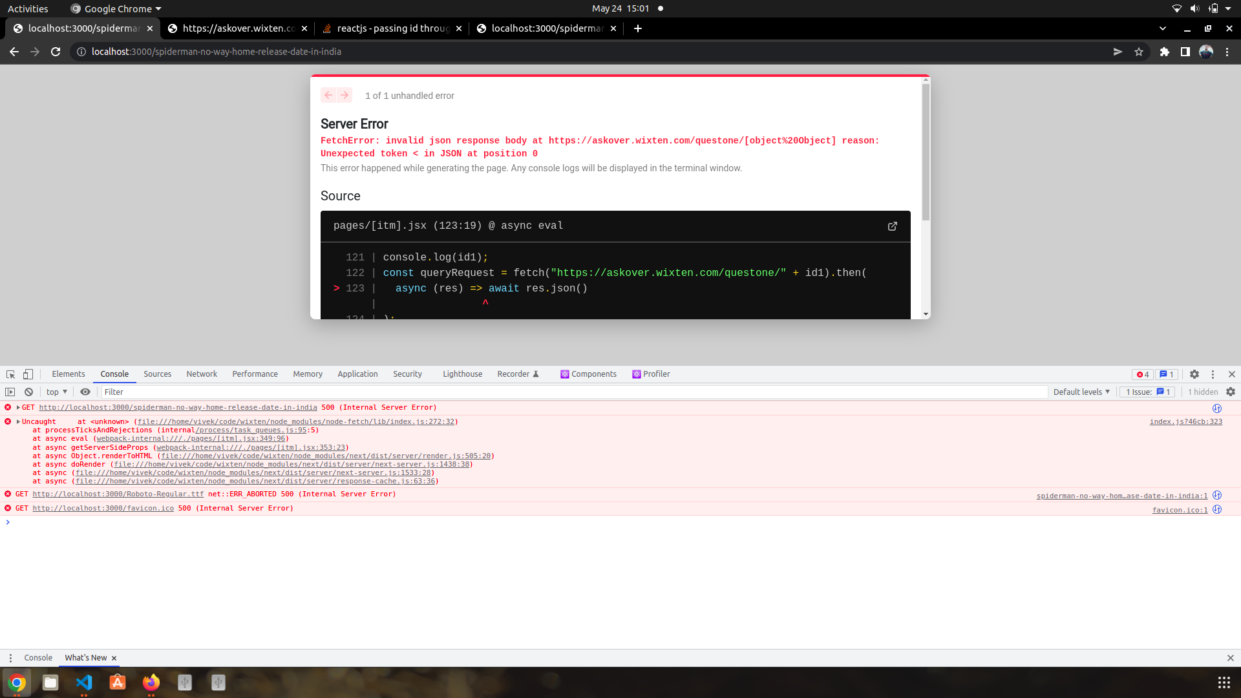Open the Default levels dropdown

(x=1081, y=392)
